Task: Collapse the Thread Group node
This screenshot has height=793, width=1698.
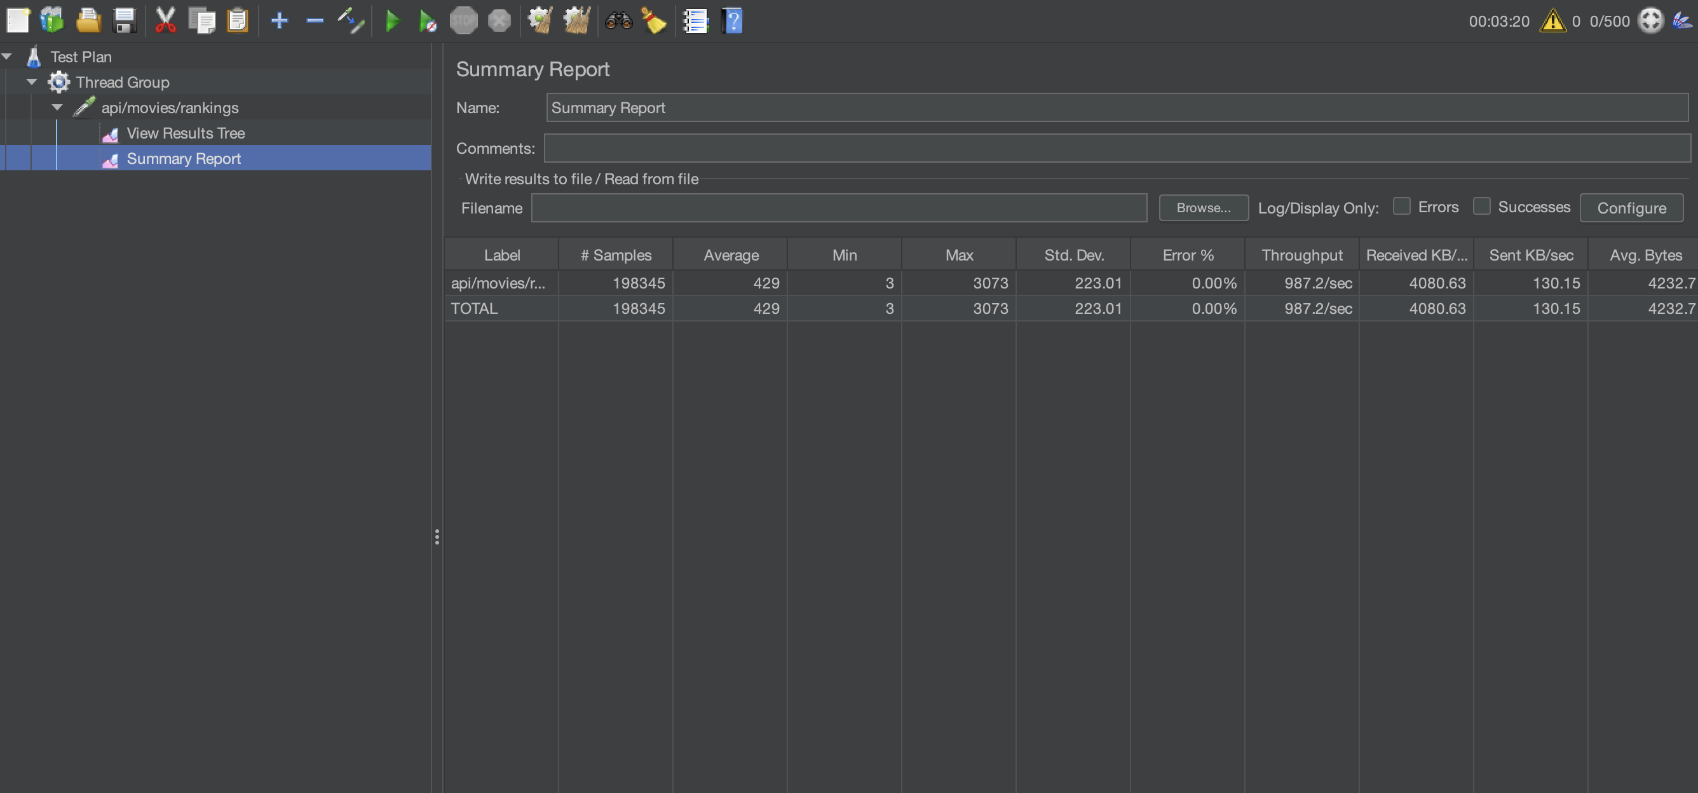Action: 32,83
